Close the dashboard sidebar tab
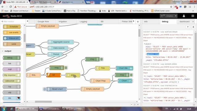 pos(193,22)
